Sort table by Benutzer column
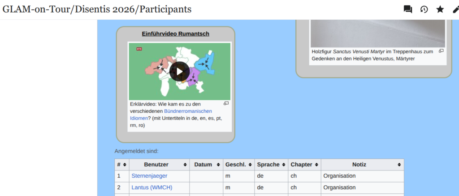 pos(159,165)
